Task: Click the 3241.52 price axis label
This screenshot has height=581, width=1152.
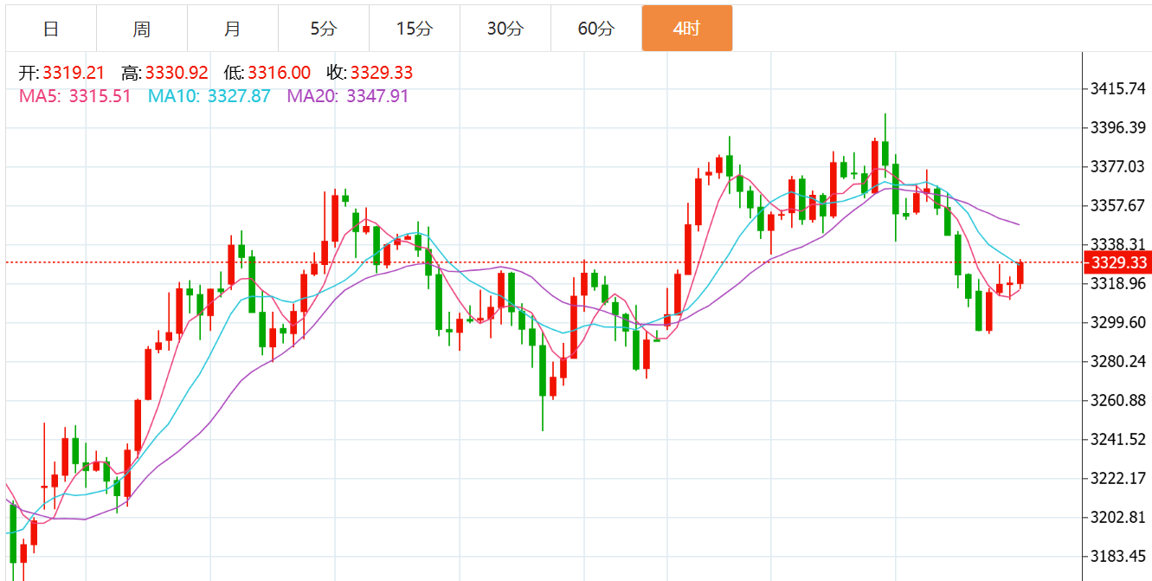Action: [1118, 440]
